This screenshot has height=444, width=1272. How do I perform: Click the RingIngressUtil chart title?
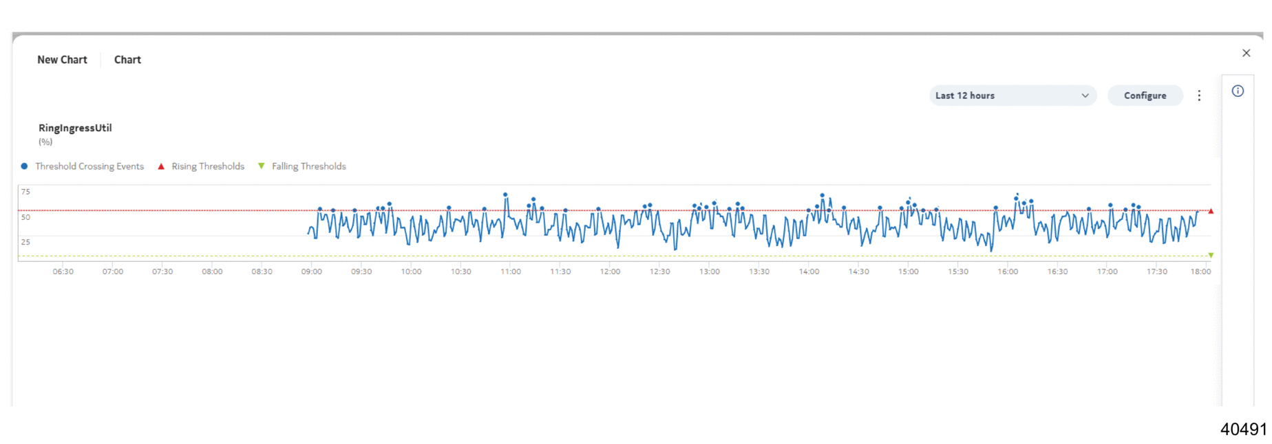coord(75,128)
